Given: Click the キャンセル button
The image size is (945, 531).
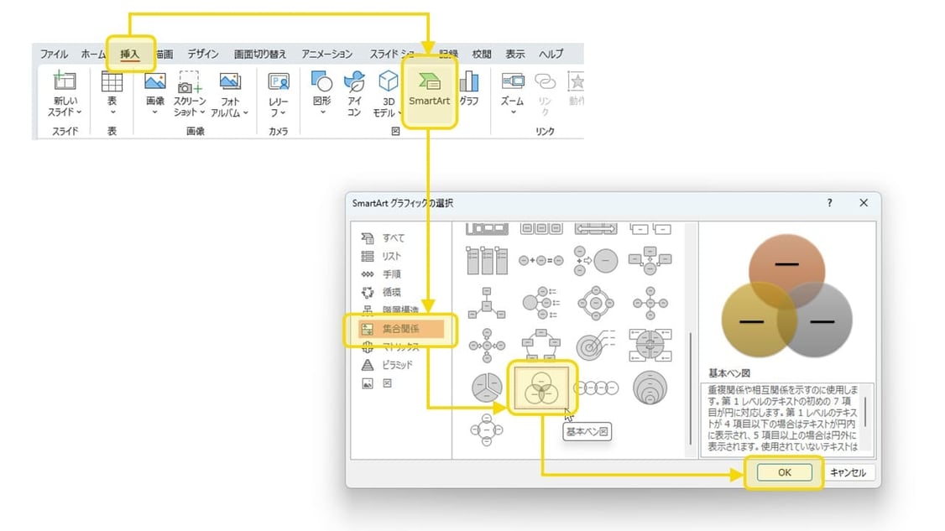Looking at the screenshot, I should pyautogui.click(x=850, y=472).
